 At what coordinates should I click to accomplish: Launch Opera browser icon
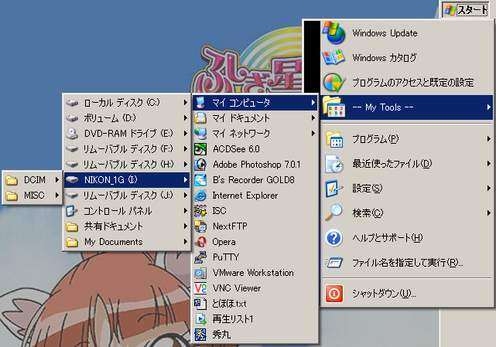[x=200, y=242]
